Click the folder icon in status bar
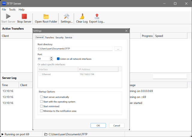192x137 pixels. (x=45, y=134)
